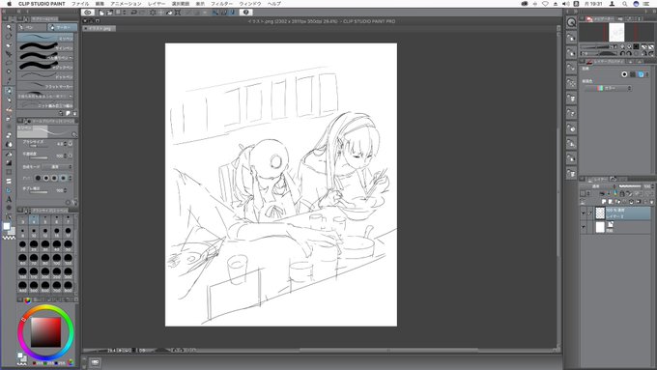Select the Blend tool
This screenshot has width=657, height=370.
pyautogui.click(x=9, y=145)
